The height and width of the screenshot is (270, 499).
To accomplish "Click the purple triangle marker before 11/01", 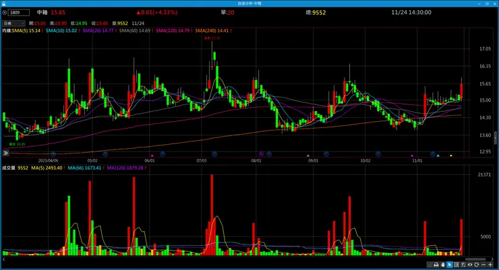I will (412, 156).
